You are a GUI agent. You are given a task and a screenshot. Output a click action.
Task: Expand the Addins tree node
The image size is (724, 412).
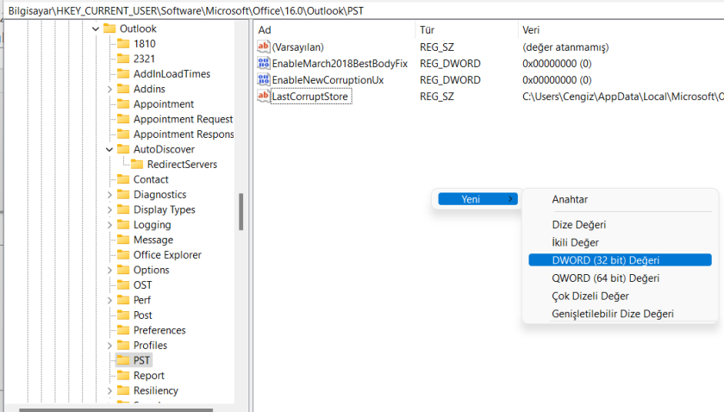pos(109,89)
